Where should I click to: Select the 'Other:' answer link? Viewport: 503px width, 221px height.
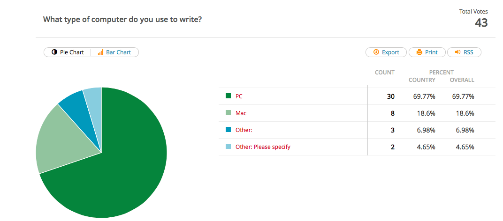tap(244, 130)
